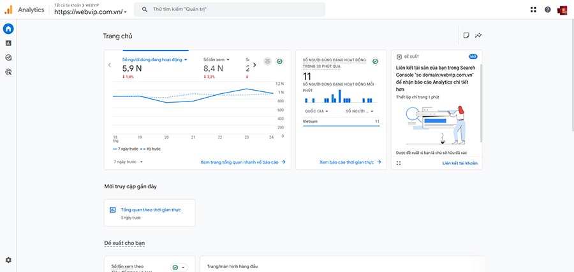The height and width of the screenshot is (272, 574).
Task: Click the Analytics logo
Action: (x=8, y=10)
